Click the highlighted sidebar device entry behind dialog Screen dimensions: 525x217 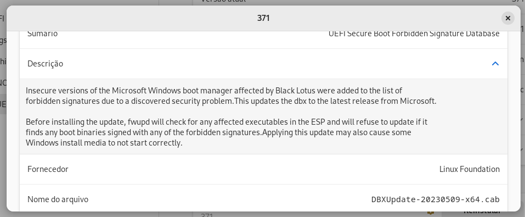tap(3, 104)
